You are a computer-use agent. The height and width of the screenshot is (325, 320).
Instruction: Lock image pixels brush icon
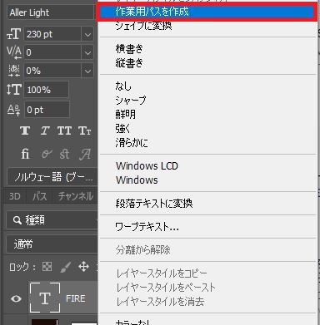tap(65, 267)
